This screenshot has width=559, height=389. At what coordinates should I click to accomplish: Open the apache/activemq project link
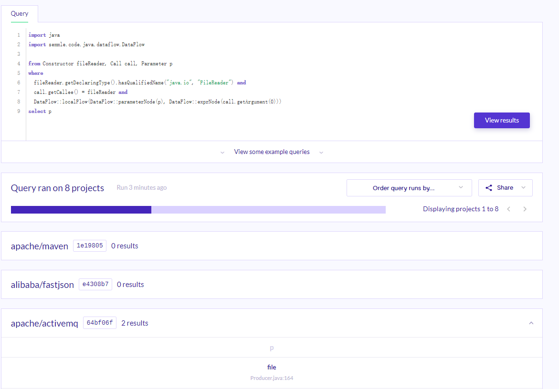pyautogui.click(x=44, y=323)
